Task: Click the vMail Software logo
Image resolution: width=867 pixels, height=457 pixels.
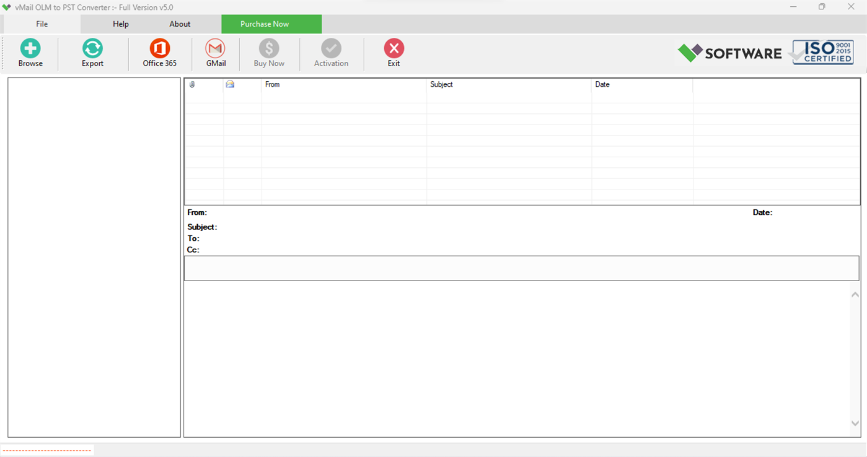Action: point(729,53)
